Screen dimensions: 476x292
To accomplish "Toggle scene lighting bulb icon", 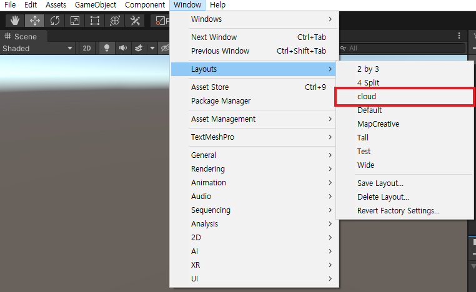I will point(107,48).
